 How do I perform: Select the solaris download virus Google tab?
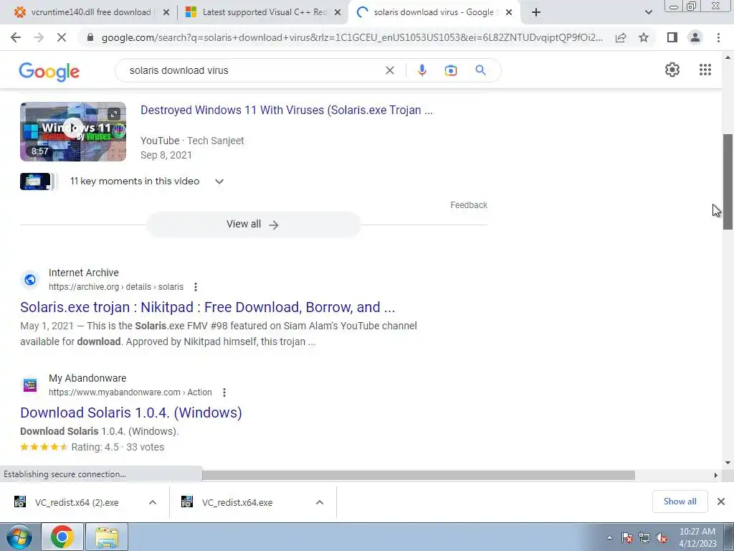pos(434,12)
